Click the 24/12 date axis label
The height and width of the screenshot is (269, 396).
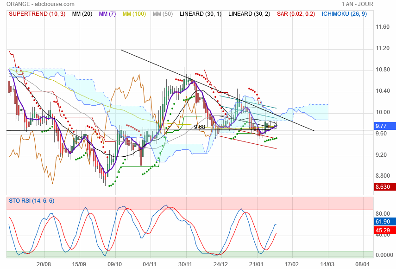point(221,264)
